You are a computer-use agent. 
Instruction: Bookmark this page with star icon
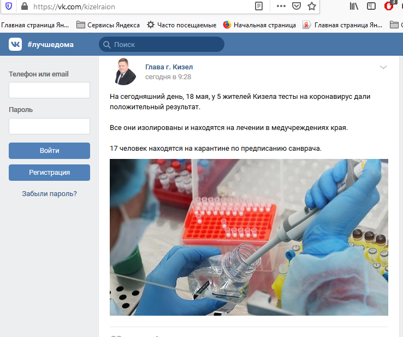point(312,7)
